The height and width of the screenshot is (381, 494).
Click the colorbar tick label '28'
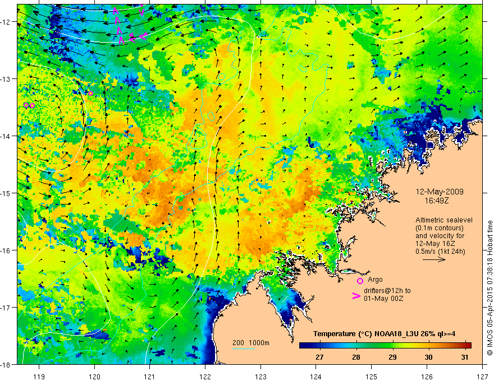[356, 357]
